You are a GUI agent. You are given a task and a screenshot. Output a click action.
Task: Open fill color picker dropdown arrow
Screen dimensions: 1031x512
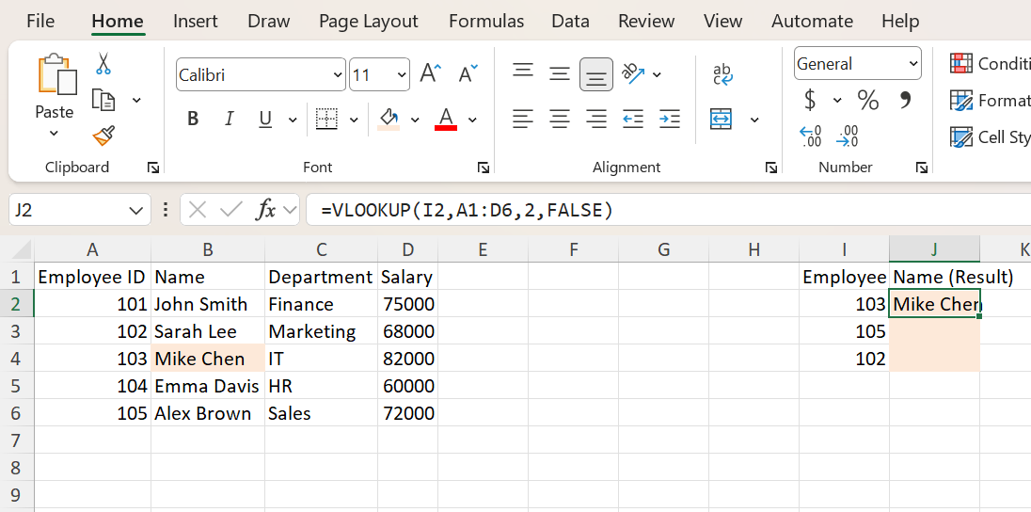[415, 120]
